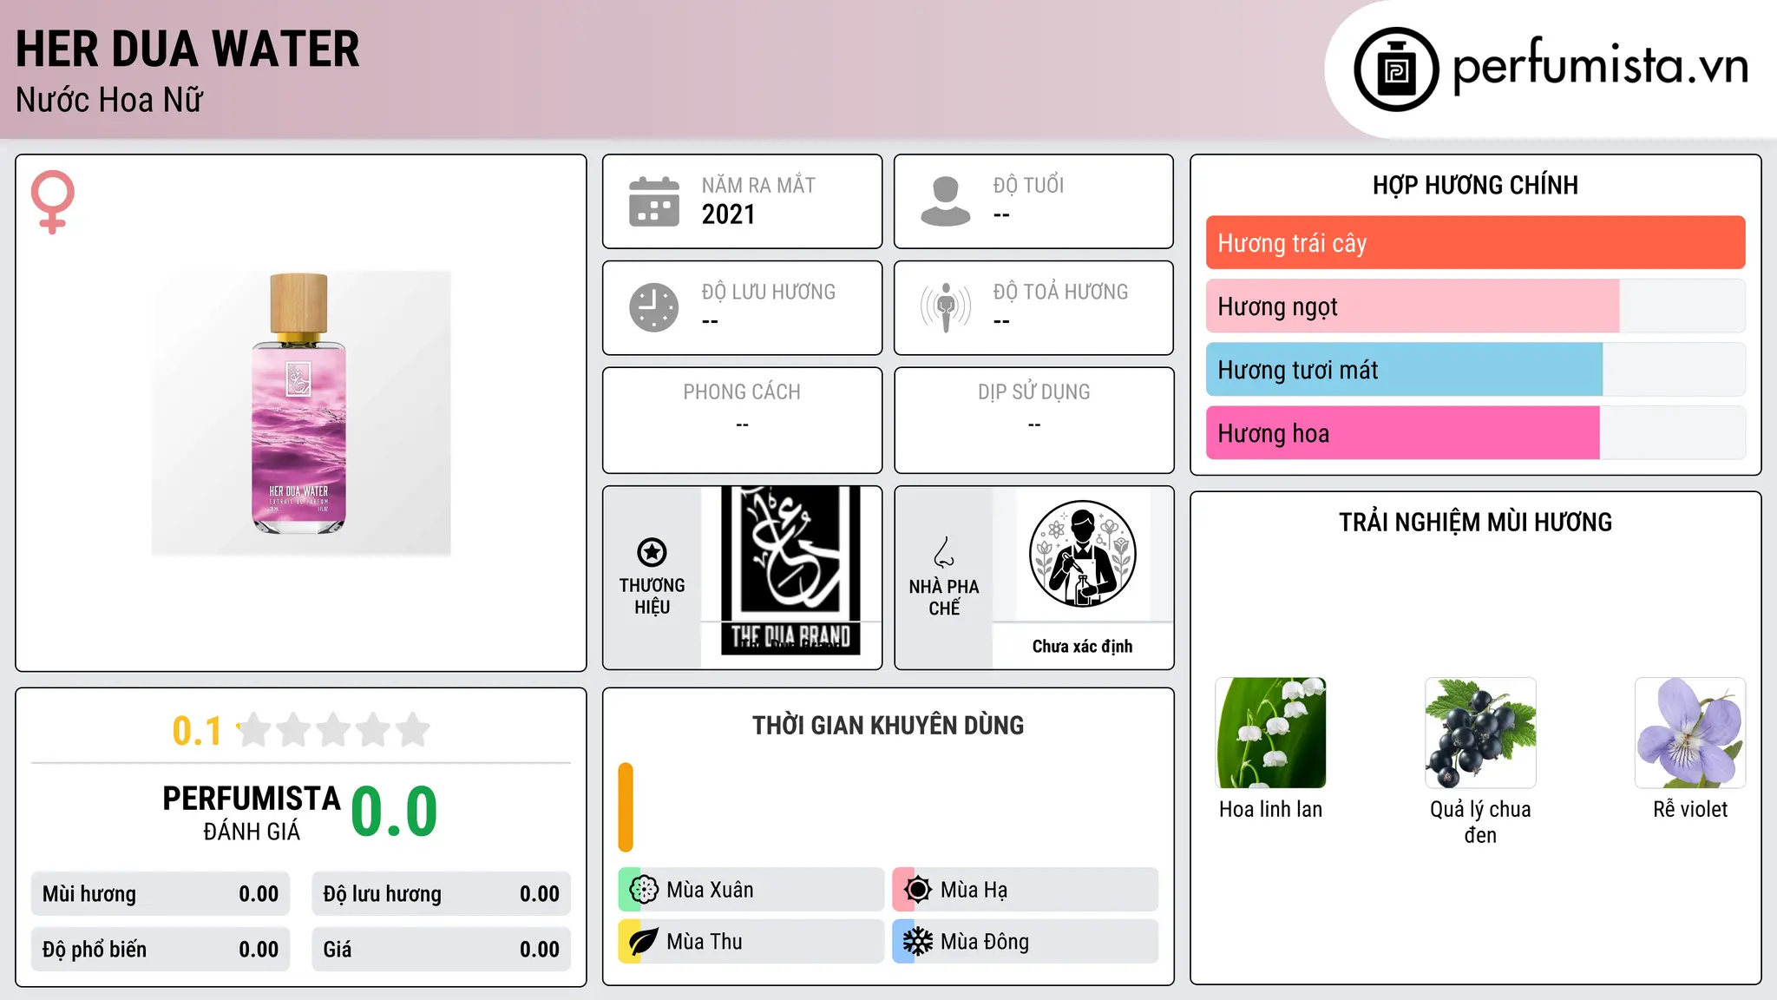Image resolution: width=1777 pixels, height=1000 pixels.
Task: Click the clock icon beside Độ lưu hương
Action: [654, 307]
